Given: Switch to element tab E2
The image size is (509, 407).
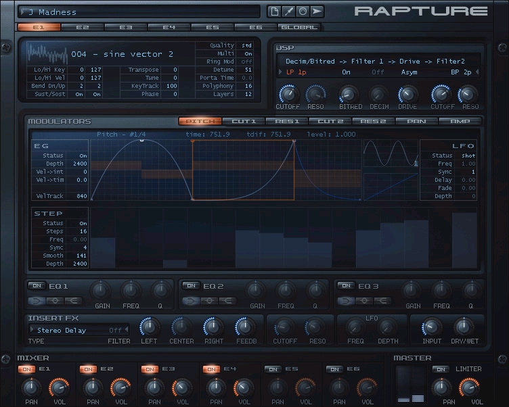Looking at the screenshot, I should click(x=83, y=27).
